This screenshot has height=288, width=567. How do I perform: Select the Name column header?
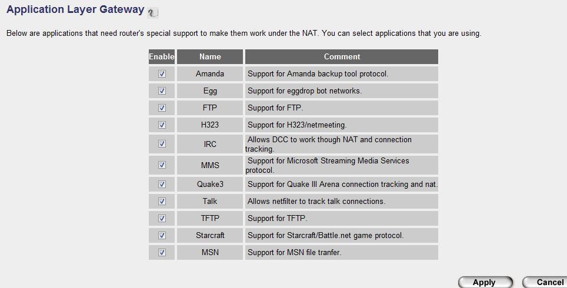pyautogui.click(x=210, y=57)
